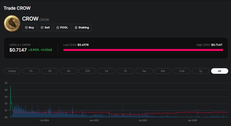
Task: Select the today time range
Action: (x=12, y=71)
